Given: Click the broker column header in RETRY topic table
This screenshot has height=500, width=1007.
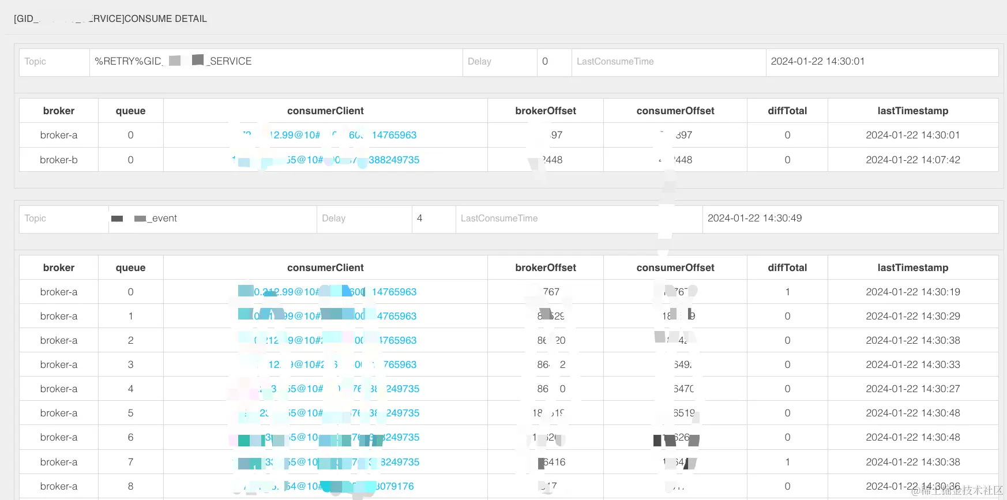Looking at the screenshot, I should tap(59, 111).
